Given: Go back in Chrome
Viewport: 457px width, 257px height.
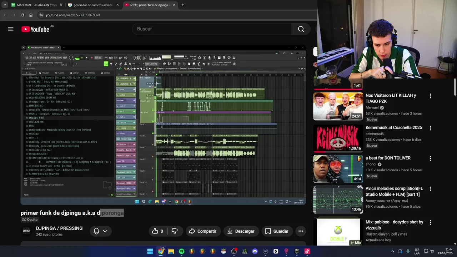Looking at the screenshot, I should click(x=5, y=15).
